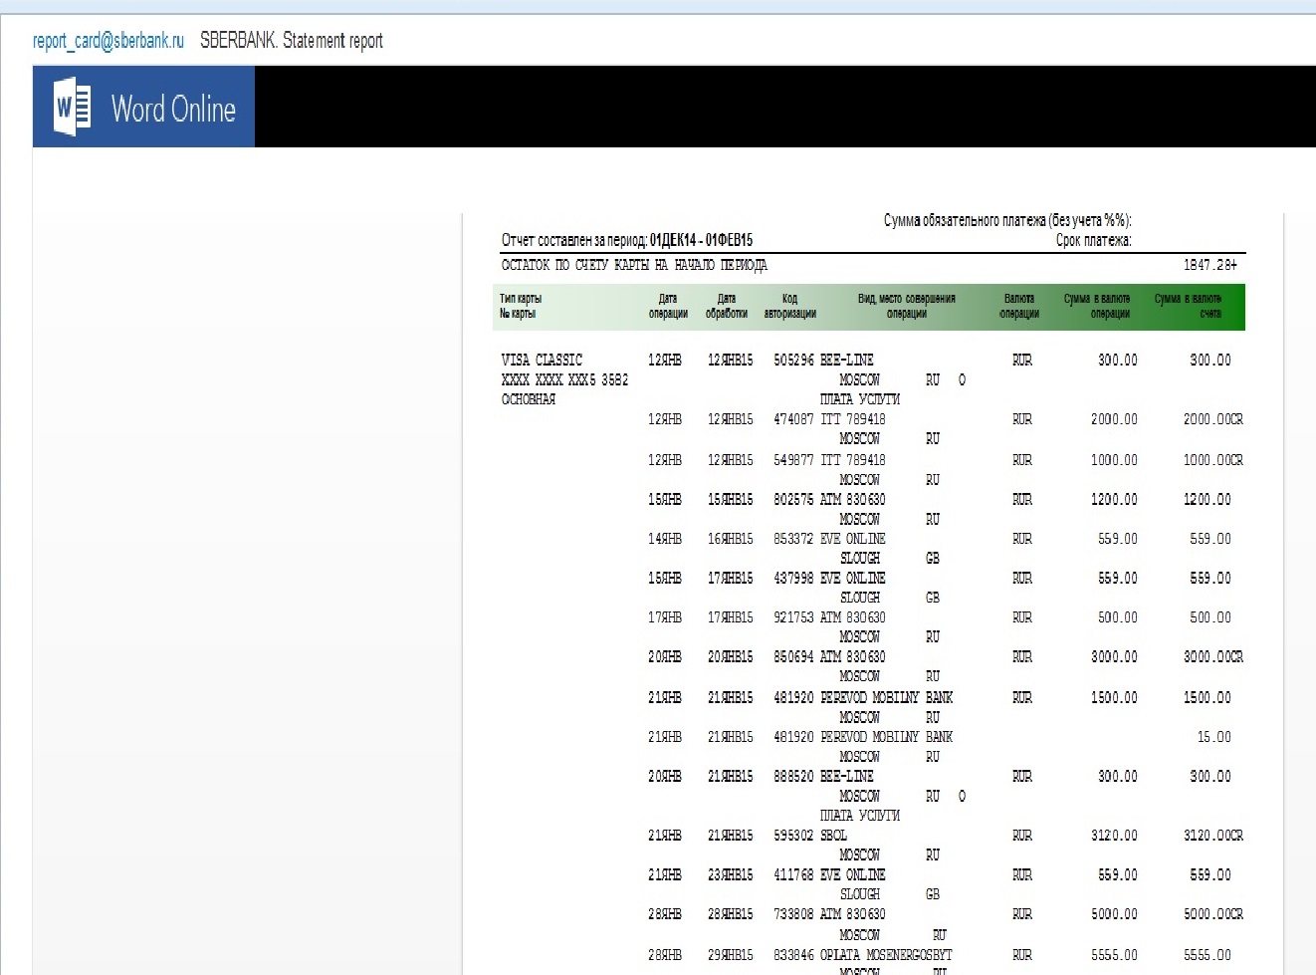Select authorization code 505296 BEE-LINE entry
Viewport: 1316px width, 975px height.
pos(823,360)
